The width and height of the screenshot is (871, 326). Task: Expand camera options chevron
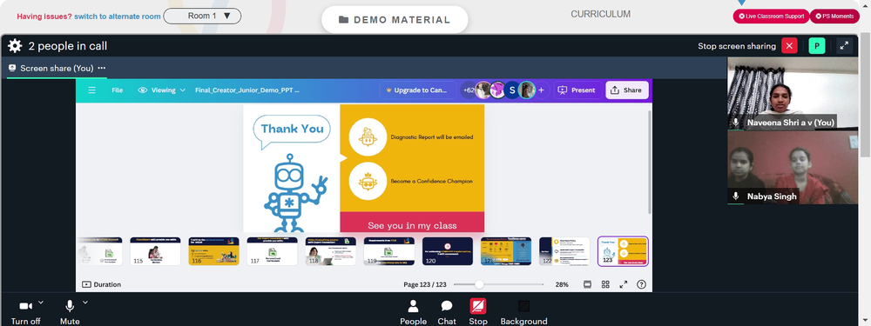tap(41, 303)
